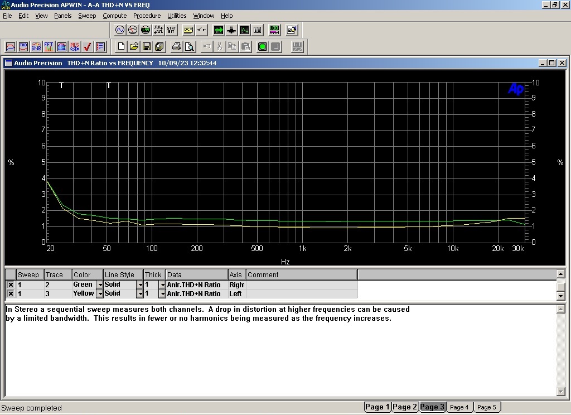The image size is (571, 415).
Task: Expand the Green color dropdown
Action: coord(100,285)
